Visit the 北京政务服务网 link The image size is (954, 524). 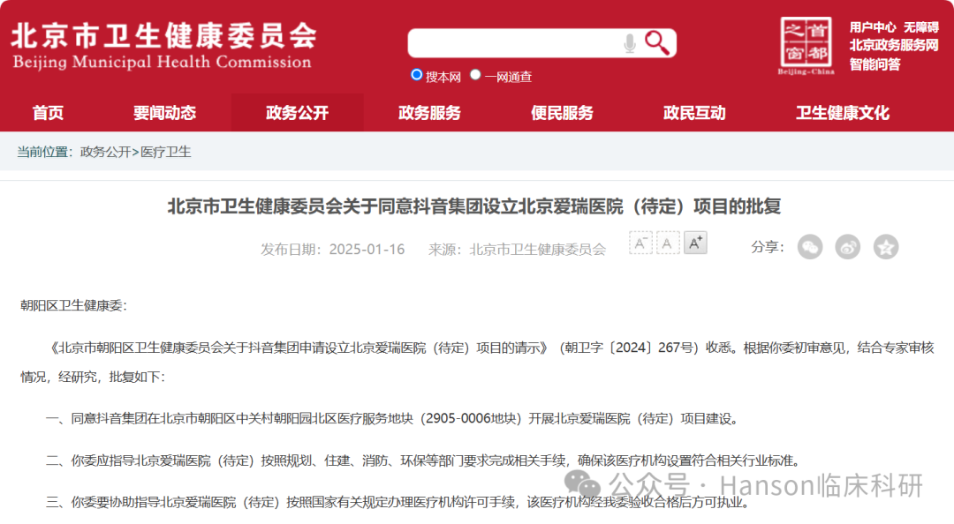pos(894,46)
